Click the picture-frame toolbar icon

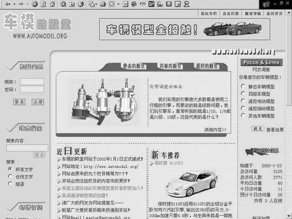[178, 4]
